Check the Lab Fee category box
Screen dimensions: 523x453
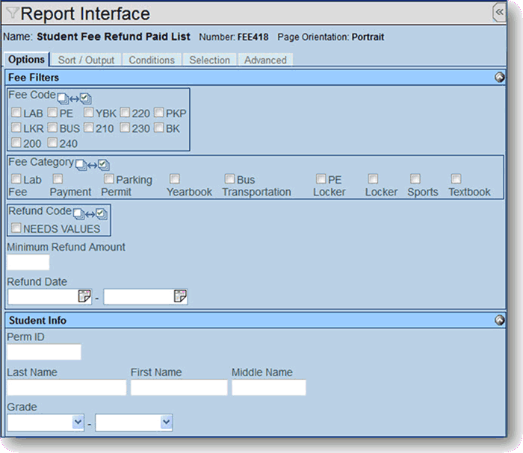(16, 179)
